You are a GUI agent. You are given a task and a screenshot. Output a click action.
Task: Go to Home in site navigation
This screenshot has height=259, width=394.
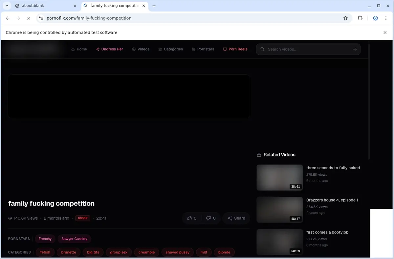click(79, 49)
